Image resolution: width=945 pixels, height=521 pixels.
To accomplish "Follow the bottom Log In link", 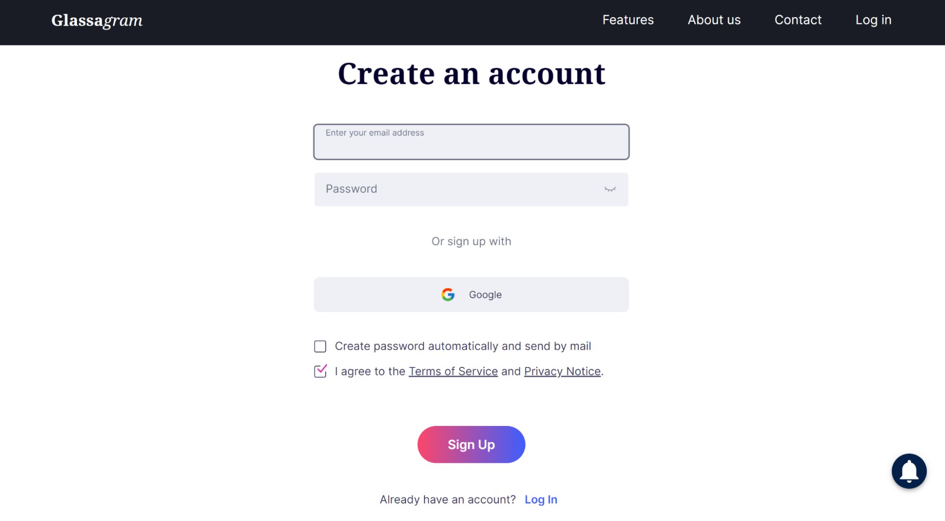I will click(x=541, y=500).
